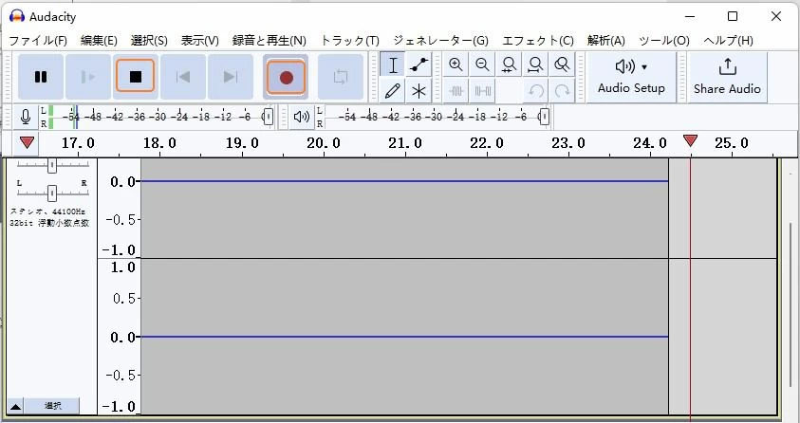The image size is (800, 423).
Task: Activate the Multi-tool asterisk icon
Action: (419, 91)
